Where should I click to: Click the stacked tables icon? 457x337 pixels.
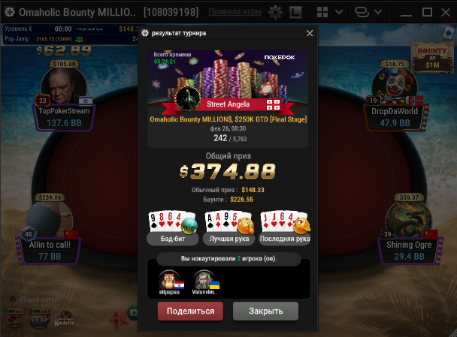[362, 12]
